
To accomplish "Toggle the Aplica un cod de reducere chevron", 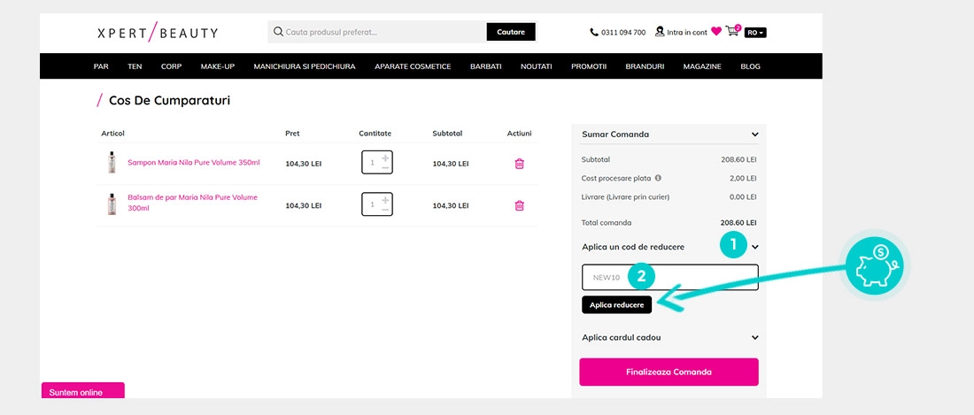I will pyautogui.click(x=754, y=247).
